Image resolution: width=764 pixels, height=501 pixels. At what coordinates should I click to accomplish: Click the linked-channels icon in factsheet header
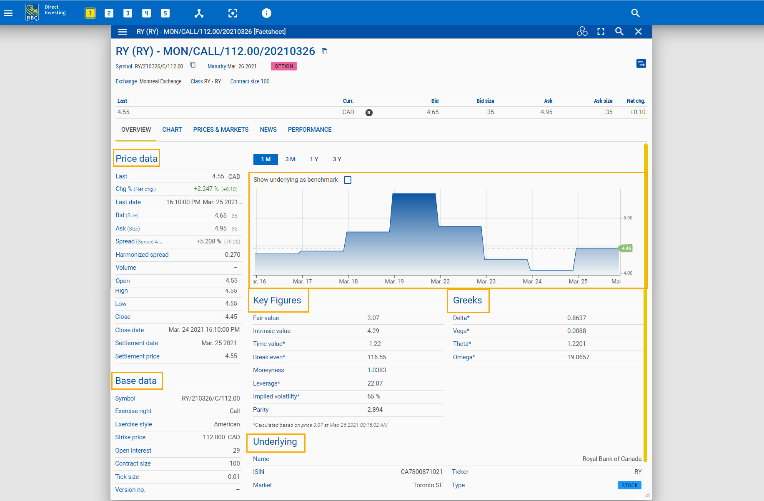[x=582, y=31]
